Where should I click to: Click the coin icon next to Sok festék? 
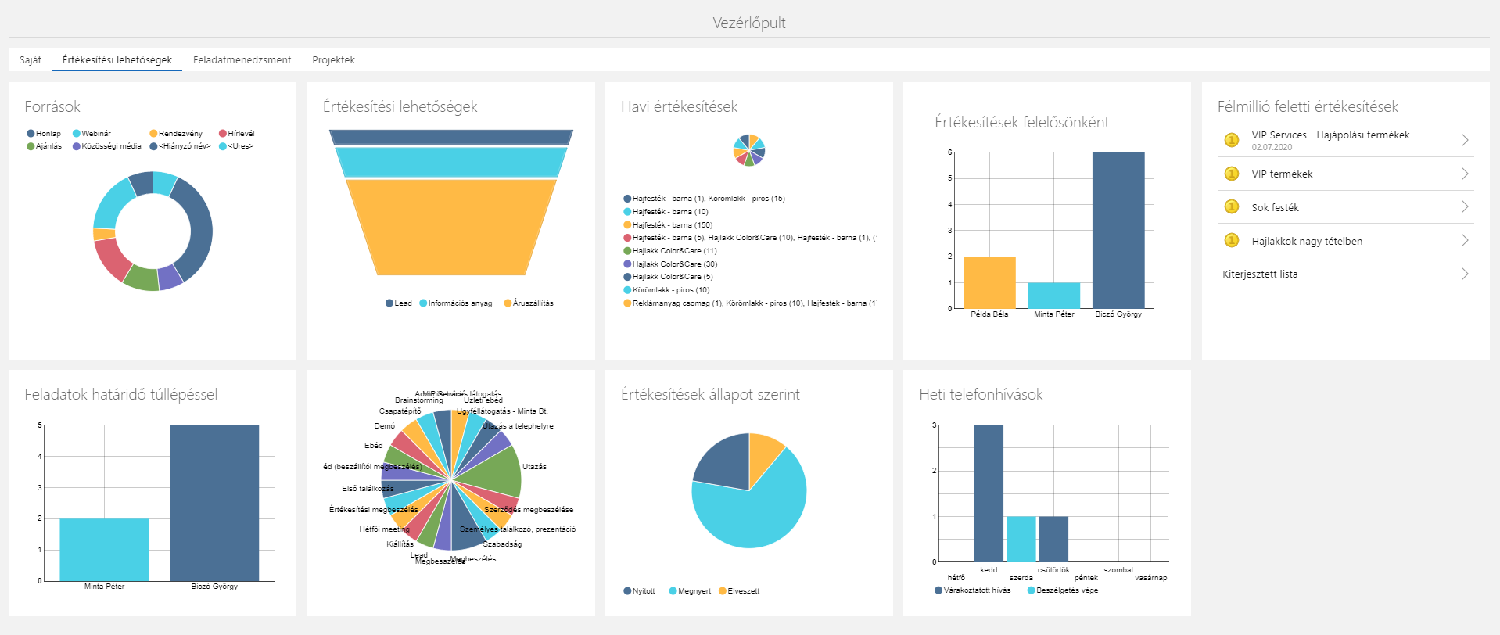coord(1231,207)
